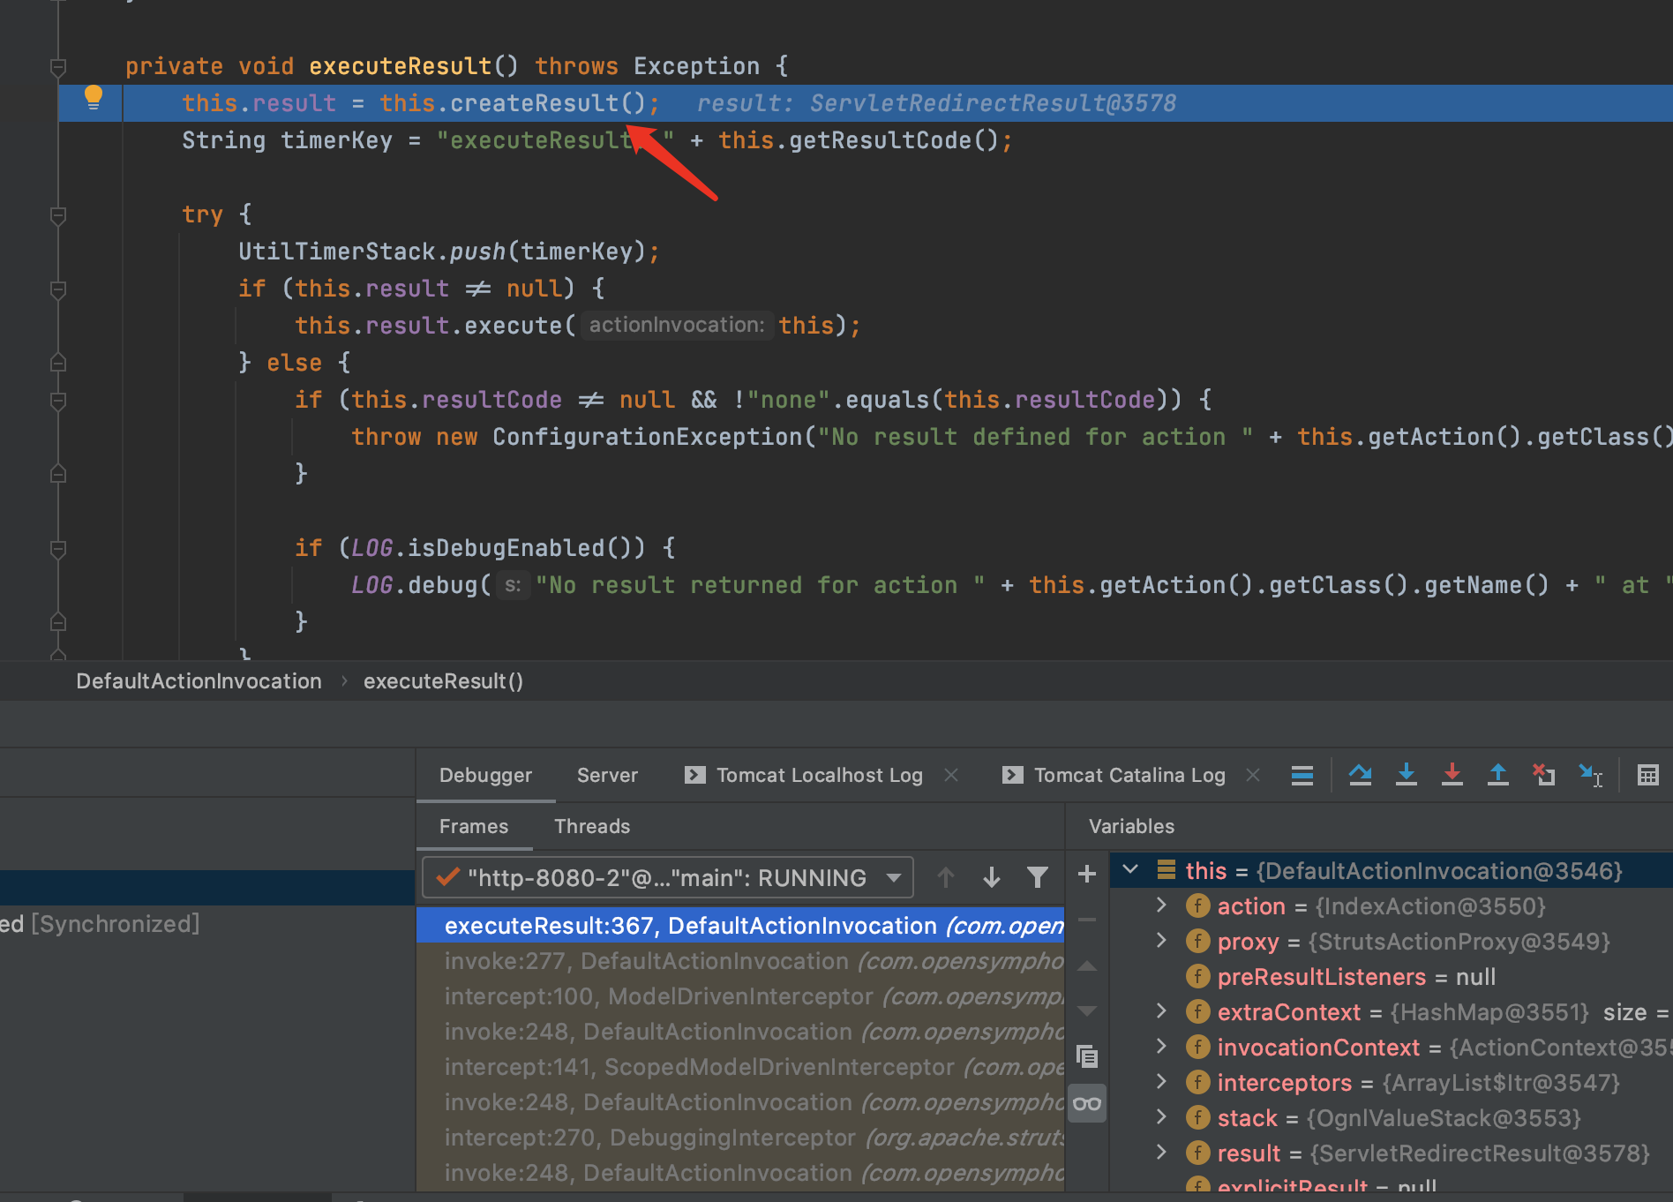Click DefaultActionInvocation in the breadcrumb bar
1673x1202 pixels.
pyautogui.click(x=199, y=681)
